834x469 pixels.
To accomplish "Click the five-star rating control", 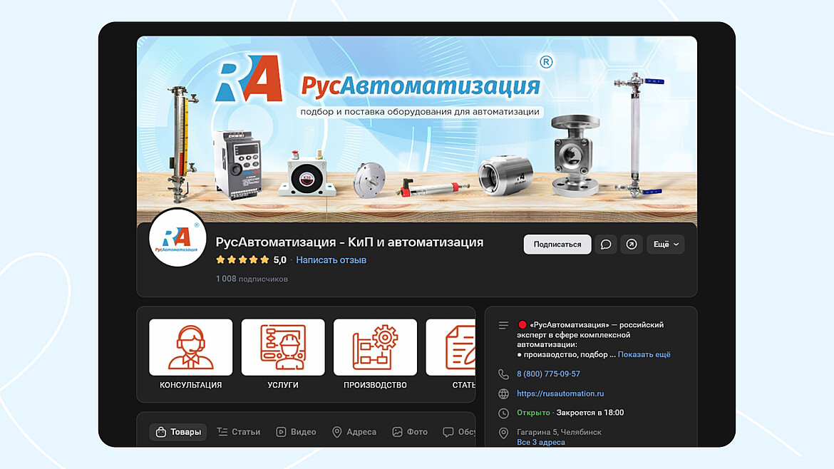I will [x=242, y=259].
